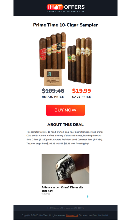This screenshot has width=131, height=220.
Task: Click the RETAIL PRICE label
Action: (x=53, y=97)
